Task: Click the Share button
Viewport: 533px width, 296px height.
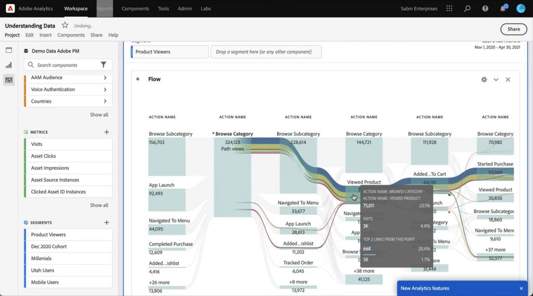Action: 514,29
